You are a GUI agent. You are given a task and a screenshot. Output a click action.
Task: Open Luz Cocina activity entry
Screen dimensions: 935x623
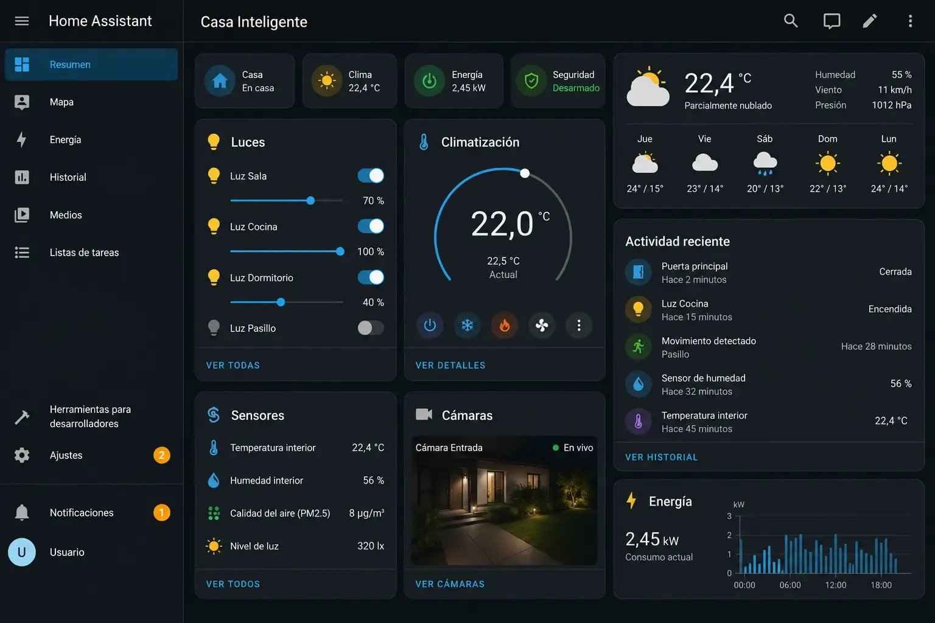tap(768, 310)
